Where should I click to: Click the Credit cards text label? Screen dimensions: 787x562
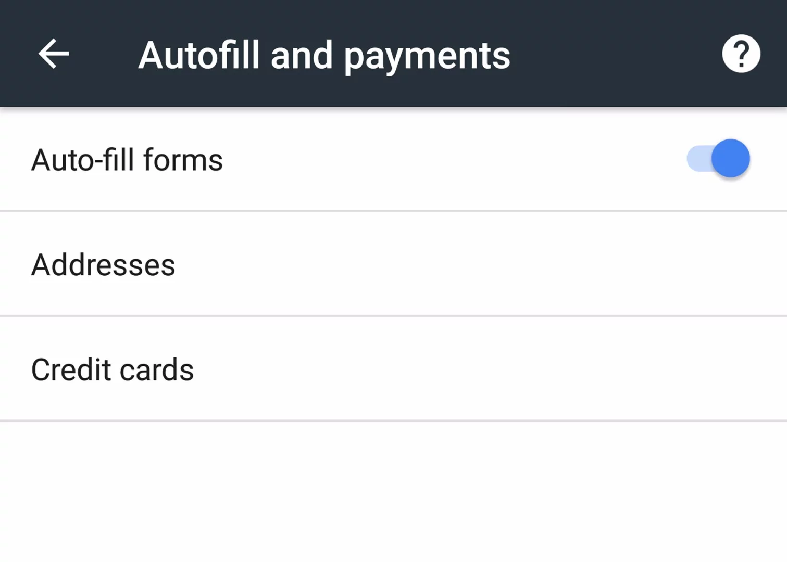pos(112,368)
